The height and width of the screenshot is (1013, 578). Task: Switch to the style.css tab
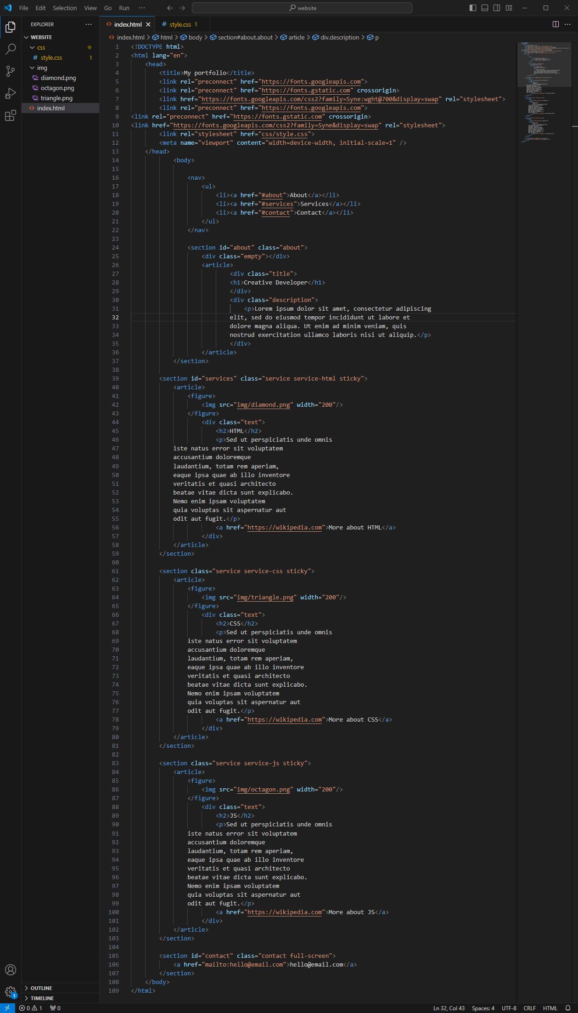tap(180, 24)
